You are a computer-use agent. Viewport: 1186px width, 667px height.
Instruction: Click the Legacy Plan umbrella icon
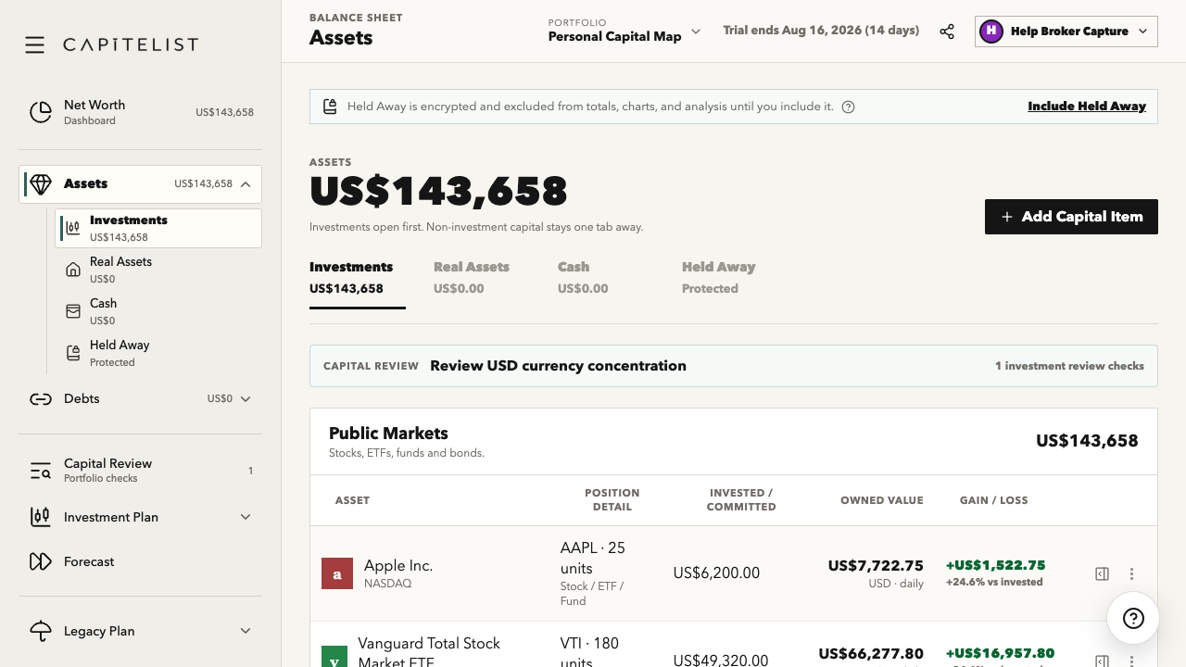41,631
